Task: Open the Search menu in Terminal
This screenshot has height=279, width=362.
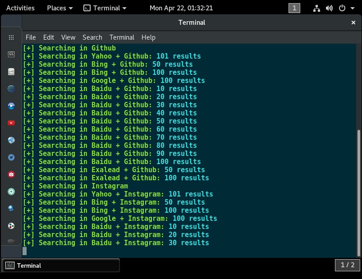Action: pyautogui.click(x=92, y=37)
